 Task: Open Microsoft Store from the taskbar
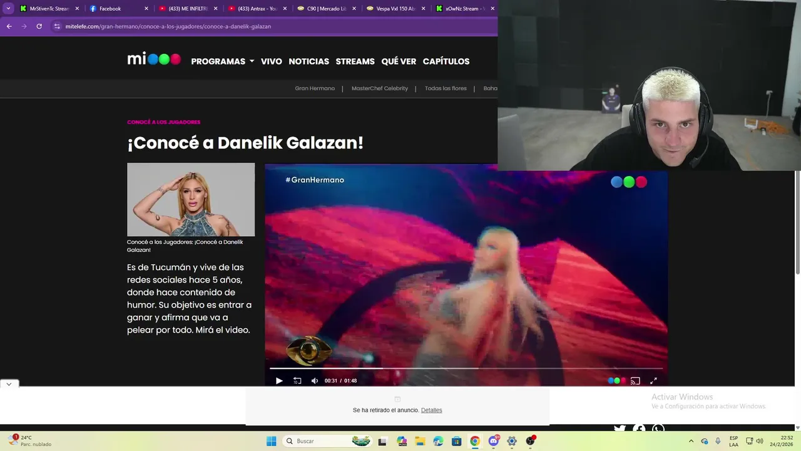click(457, 441)
